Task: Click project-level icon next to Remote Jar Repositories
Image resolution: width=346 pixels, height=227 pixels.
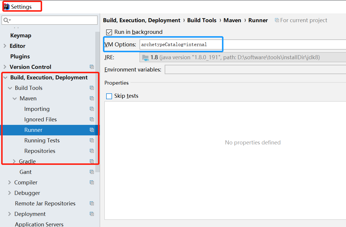Action: pos(92,203)
